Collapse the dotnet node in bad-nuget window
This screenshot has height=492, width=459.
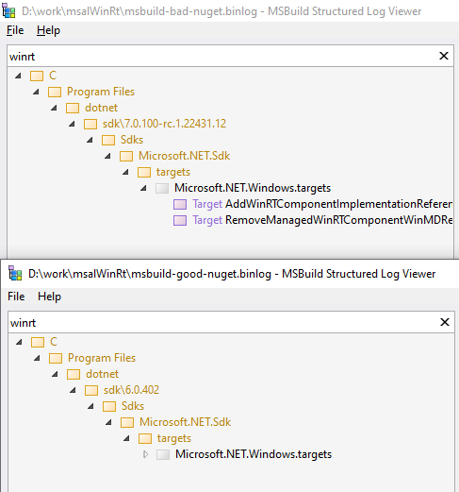click(x=55, y=108)
